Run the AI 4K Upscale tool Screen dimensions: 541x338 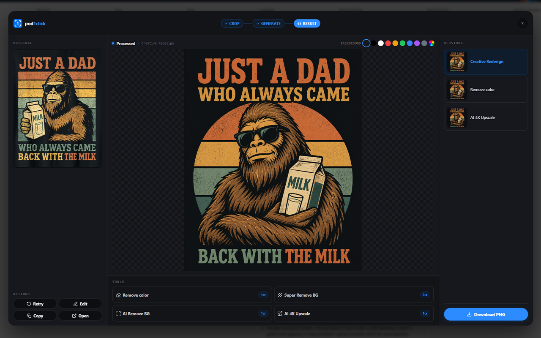tap(354, 313)
